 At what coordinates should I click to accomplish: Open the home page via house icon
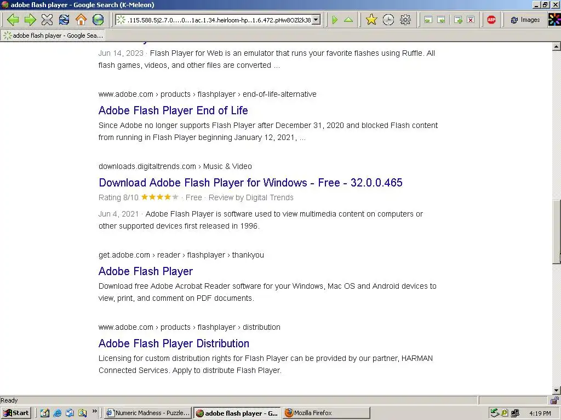[81, 20]
